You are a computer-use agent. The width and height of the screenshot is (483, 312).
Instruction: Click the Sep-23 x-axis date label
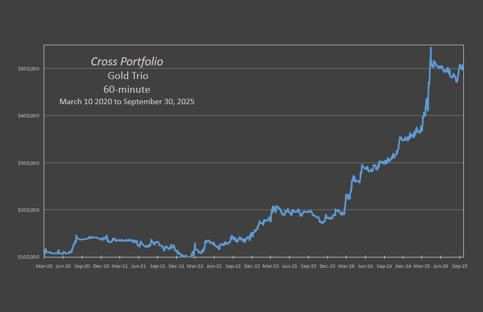(x=308, y=267)
